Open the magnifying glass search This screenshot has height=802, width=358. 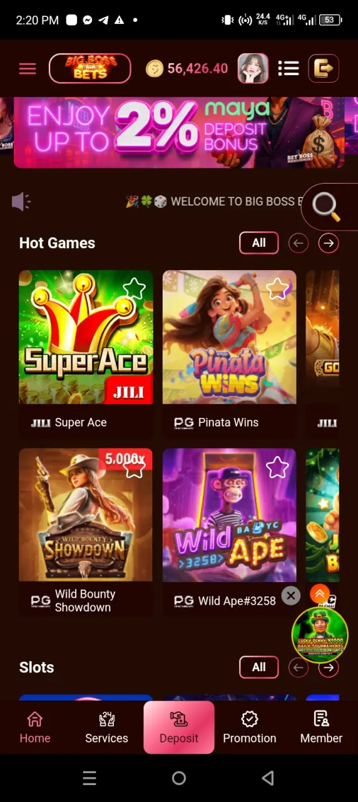click(326, 206)
